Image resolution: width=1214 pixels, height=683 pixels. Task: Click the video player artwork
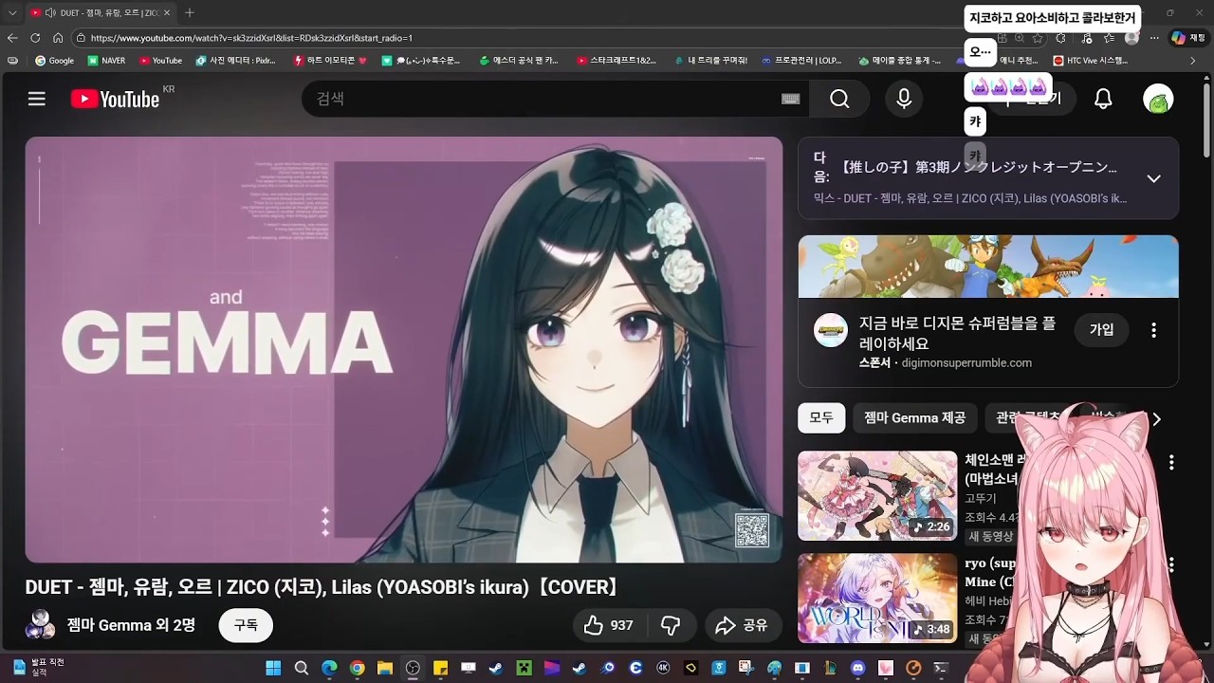[x=404, y=350]
